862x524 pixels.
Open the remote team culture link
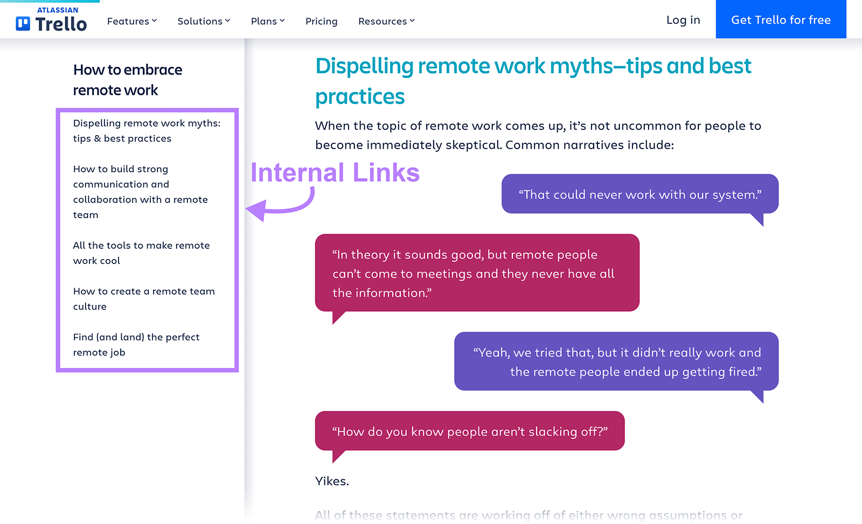[143, 298]
